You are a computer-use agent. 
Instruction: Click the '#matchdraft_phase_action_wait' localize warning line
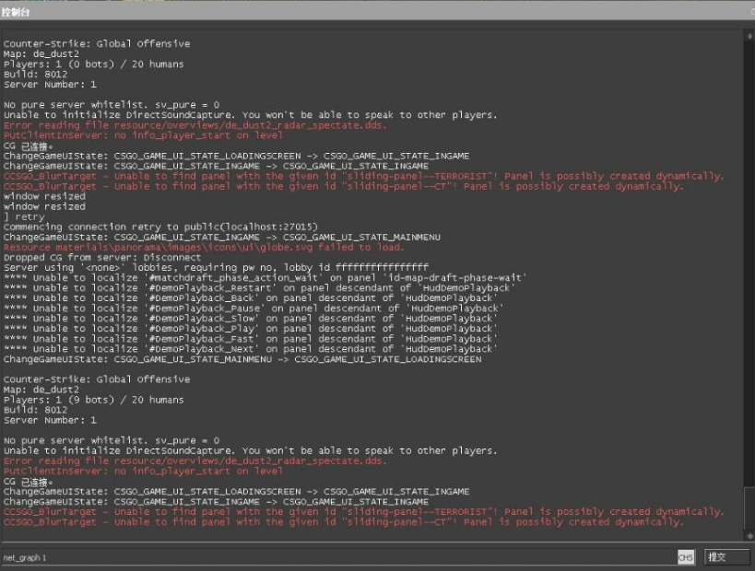265,277
